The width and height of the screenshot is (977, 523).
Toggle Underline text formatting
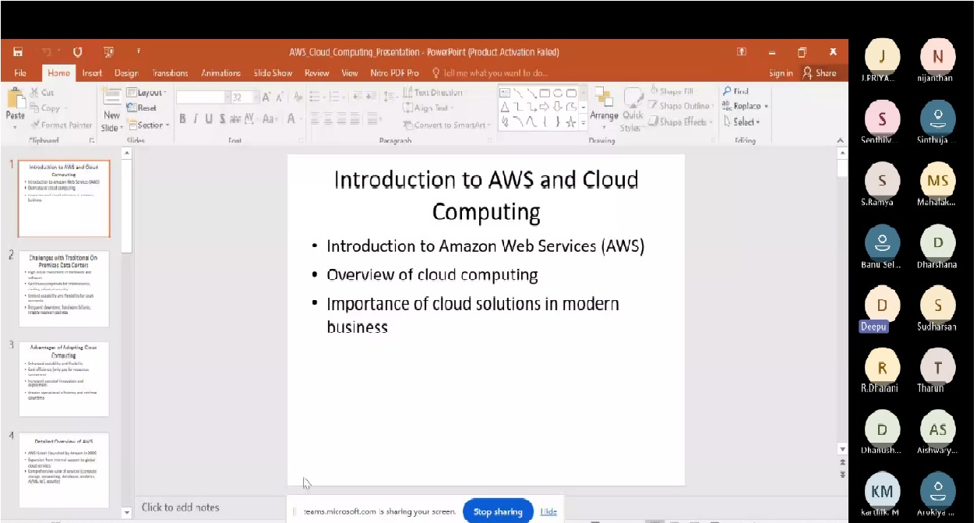209,119
